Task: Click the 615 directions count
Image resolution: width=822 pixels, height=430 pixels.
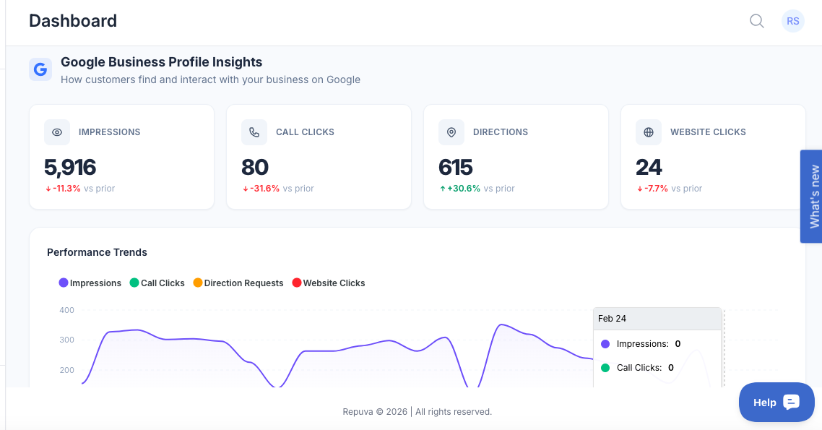Action: (x=456, y=168)
